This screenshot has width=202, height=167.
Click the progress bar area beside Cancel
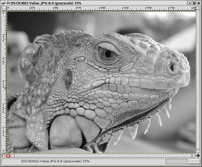[176, 162]
